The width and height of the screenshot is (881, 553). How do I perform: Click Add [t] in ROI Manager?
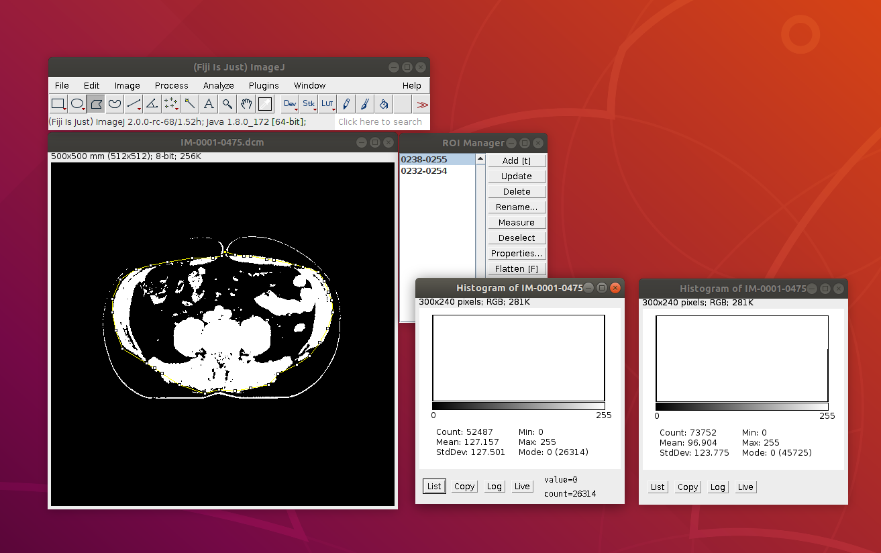coord(517,160)
